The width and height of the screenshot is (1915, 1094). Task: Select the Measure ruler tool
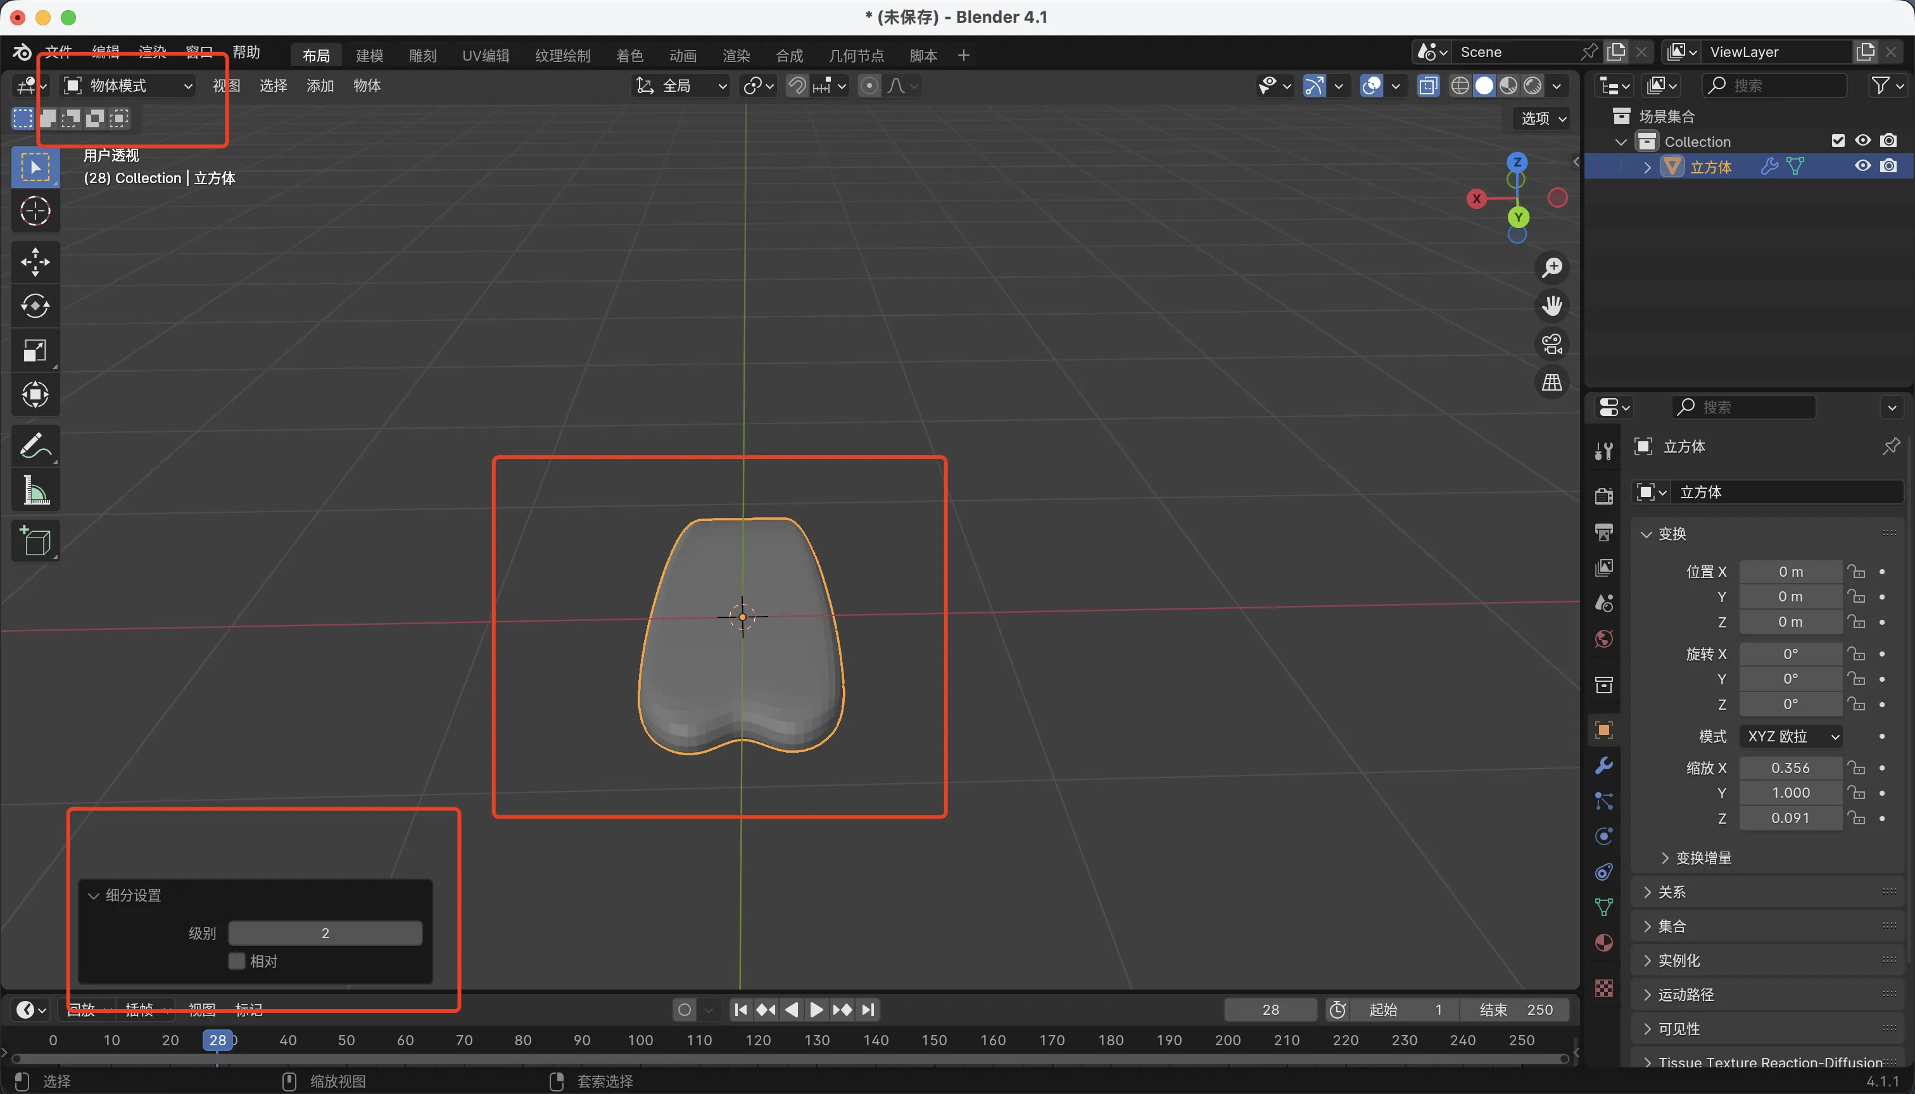point(35,491)
